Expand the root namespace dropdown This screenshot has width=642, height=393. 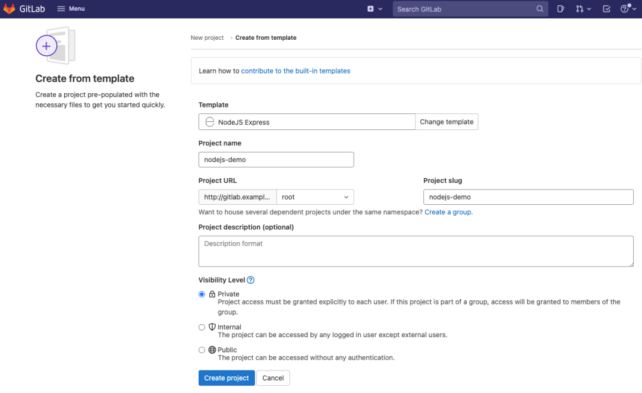[315, 197]
